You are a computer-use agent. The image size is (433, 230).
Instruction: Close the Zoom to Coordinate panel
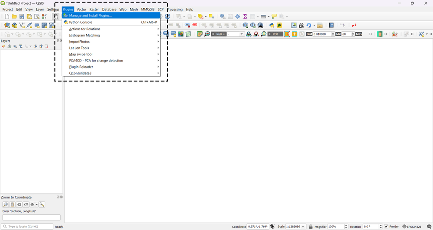(61, 197)
